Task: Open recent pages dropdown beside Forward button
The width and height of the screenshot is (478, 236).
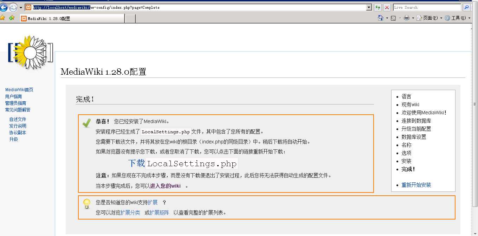Action: click(x=21, y=7)
